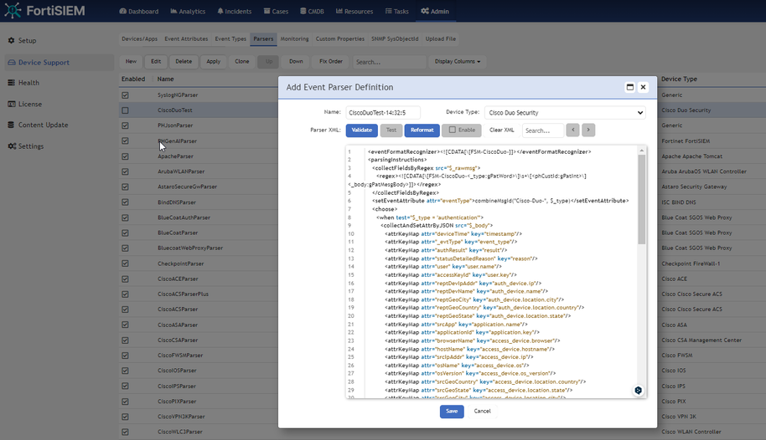
Task: Click the next search match arrow
Action: click(x=588, y=130)
